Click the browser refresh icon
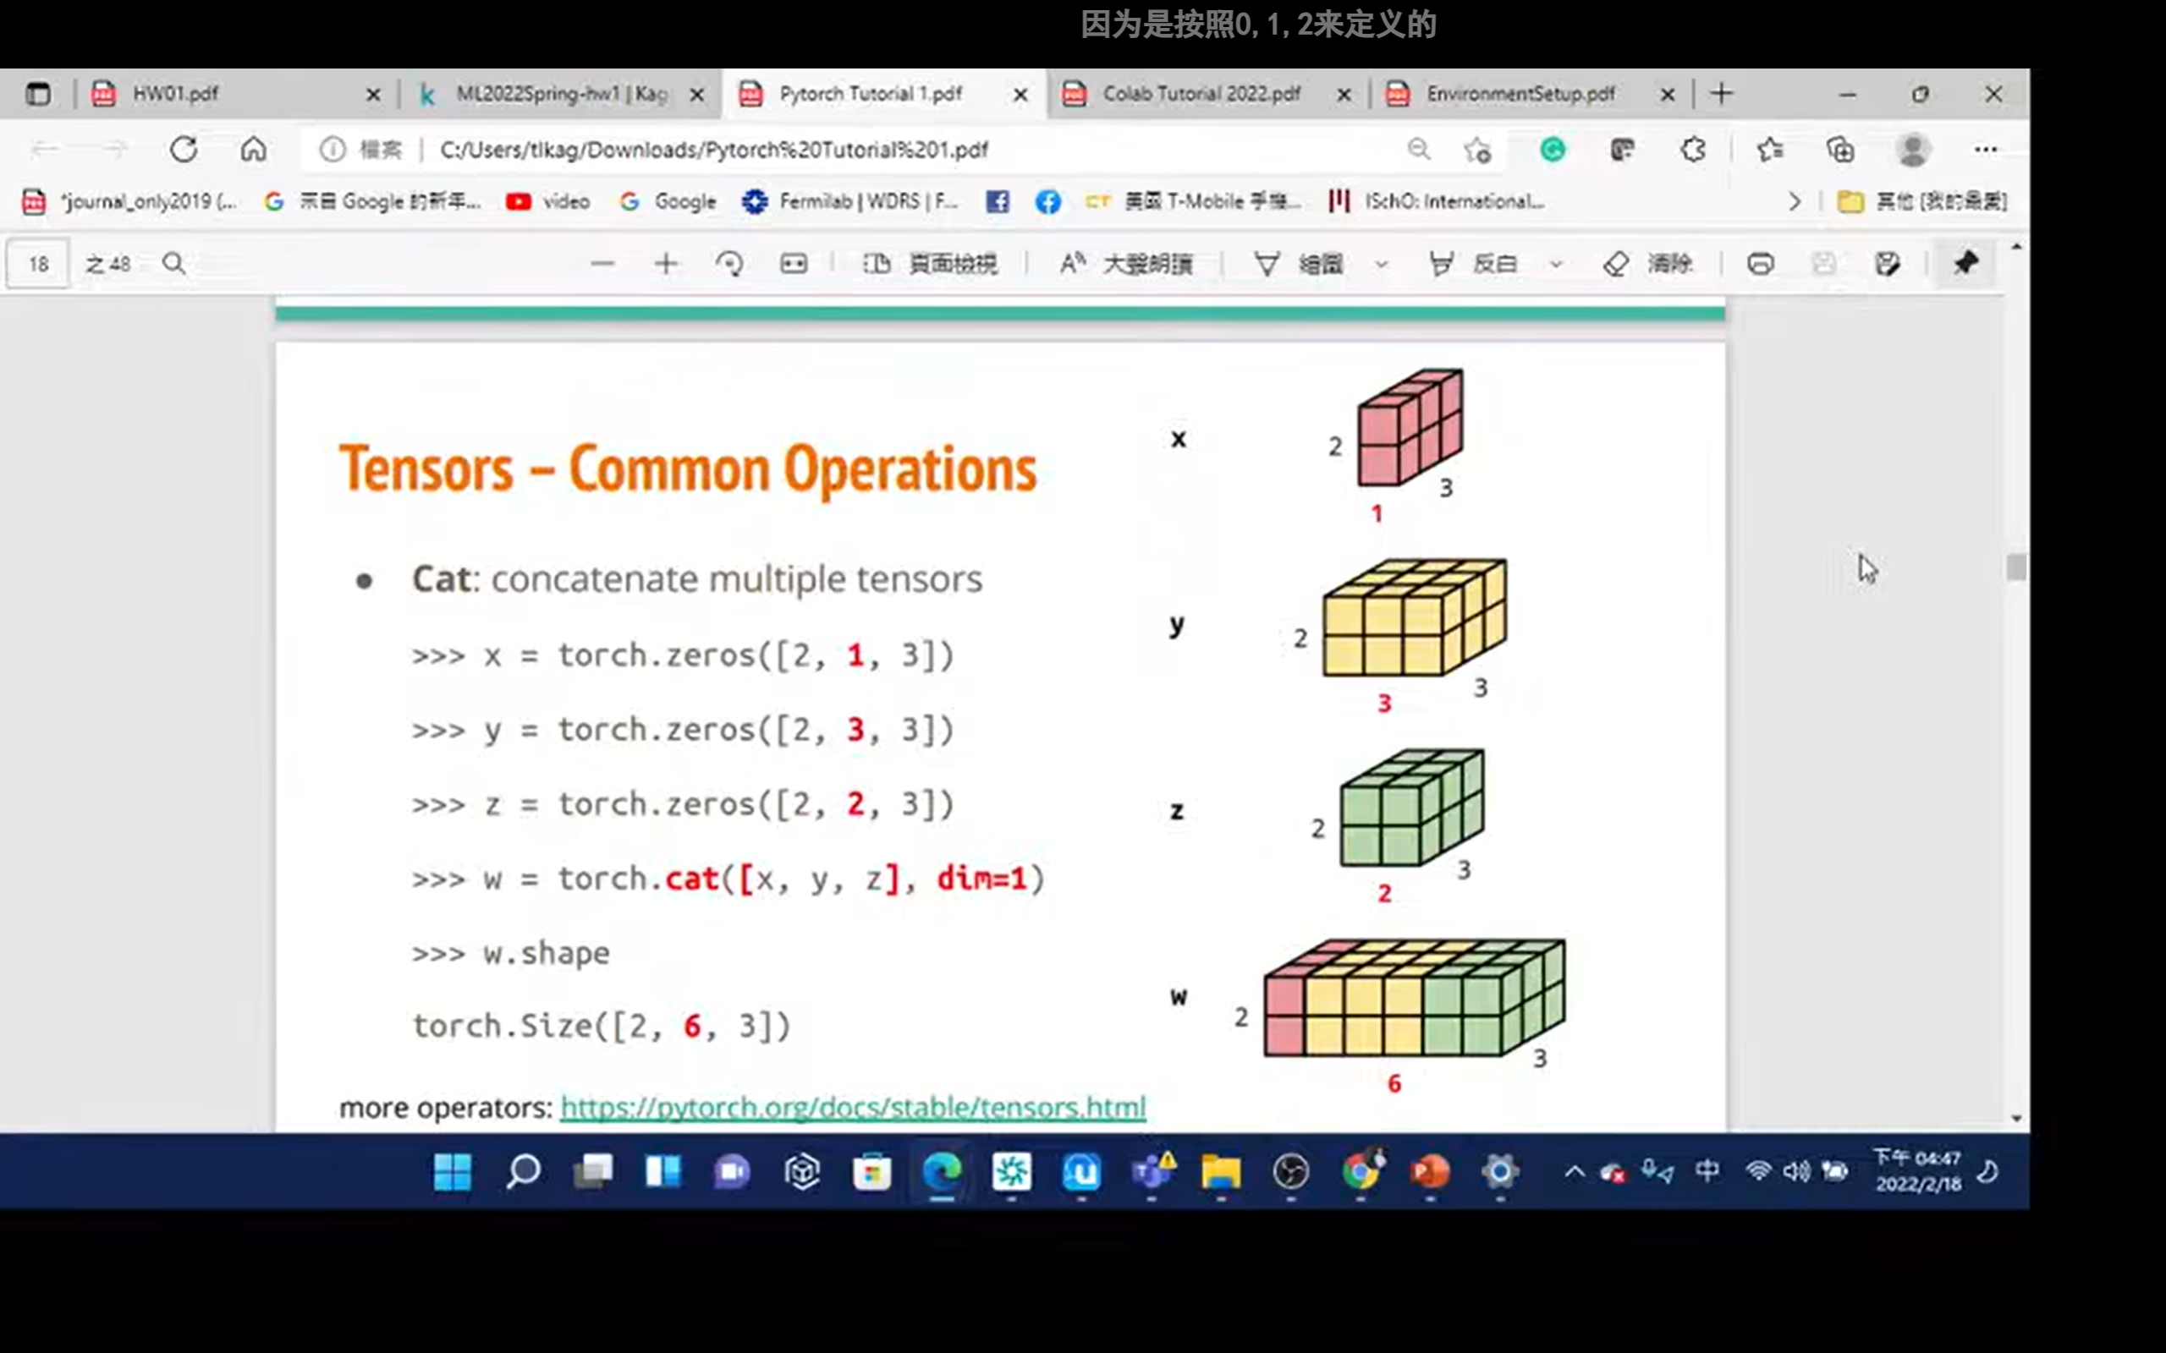 coord(184,150)
